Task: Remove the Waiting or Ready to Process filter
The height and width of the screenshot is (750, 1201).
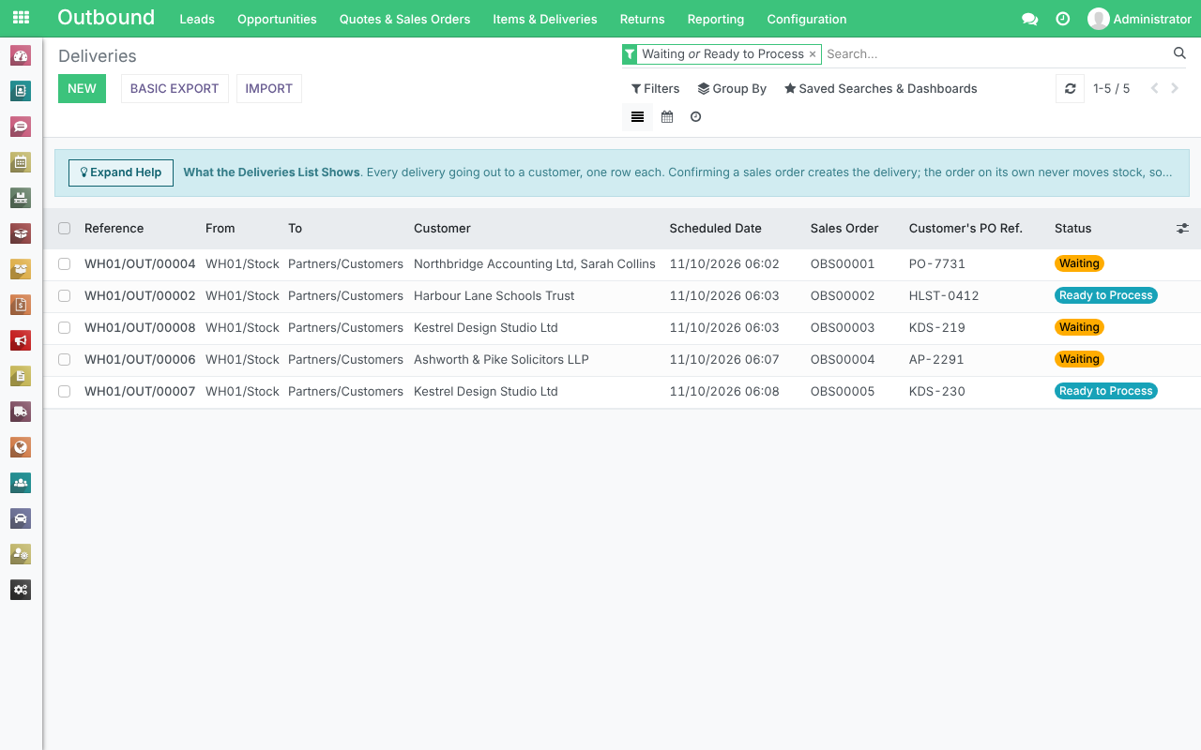Action: pos(813,54)
